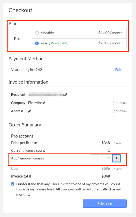This screenshot has width=136, height=217.
Task: Click the Address pencil edit icon
Action: click(x=29, y=111)
